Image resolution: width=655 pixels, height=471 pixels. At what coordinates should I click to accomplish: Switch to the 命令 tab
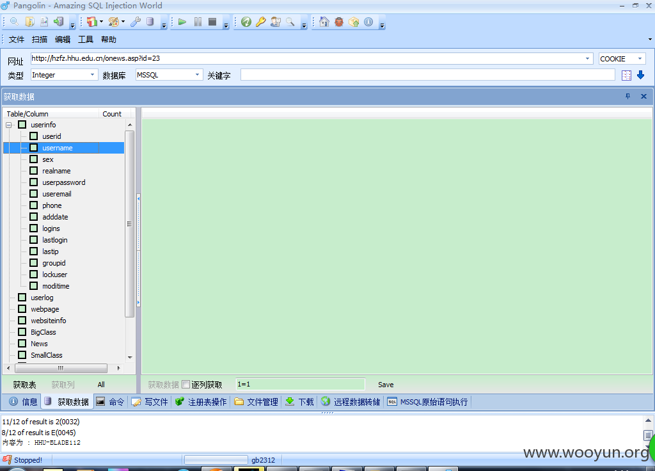coord(110,402)
